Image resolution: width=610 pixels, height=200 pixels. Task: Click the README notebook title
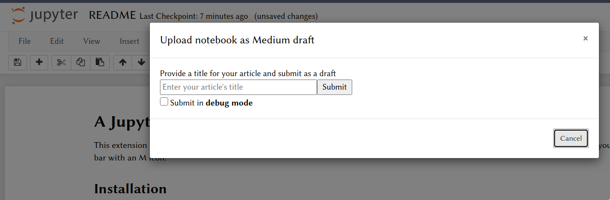click(x=112, y=15)
